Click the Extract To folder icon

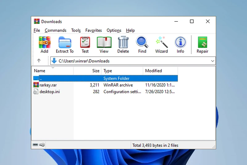click(65, 42)
